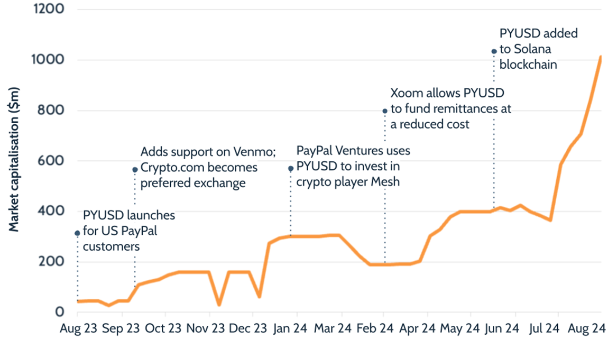Select the PayPal Ventures annotation marker dot
Viewport: 608px width, 339px height.
coord(290,169)
